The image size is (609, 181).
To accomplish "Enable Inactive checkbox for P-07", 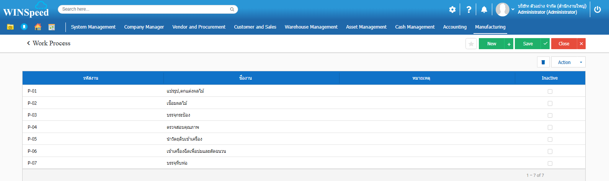I will click(x=550, y=163).
